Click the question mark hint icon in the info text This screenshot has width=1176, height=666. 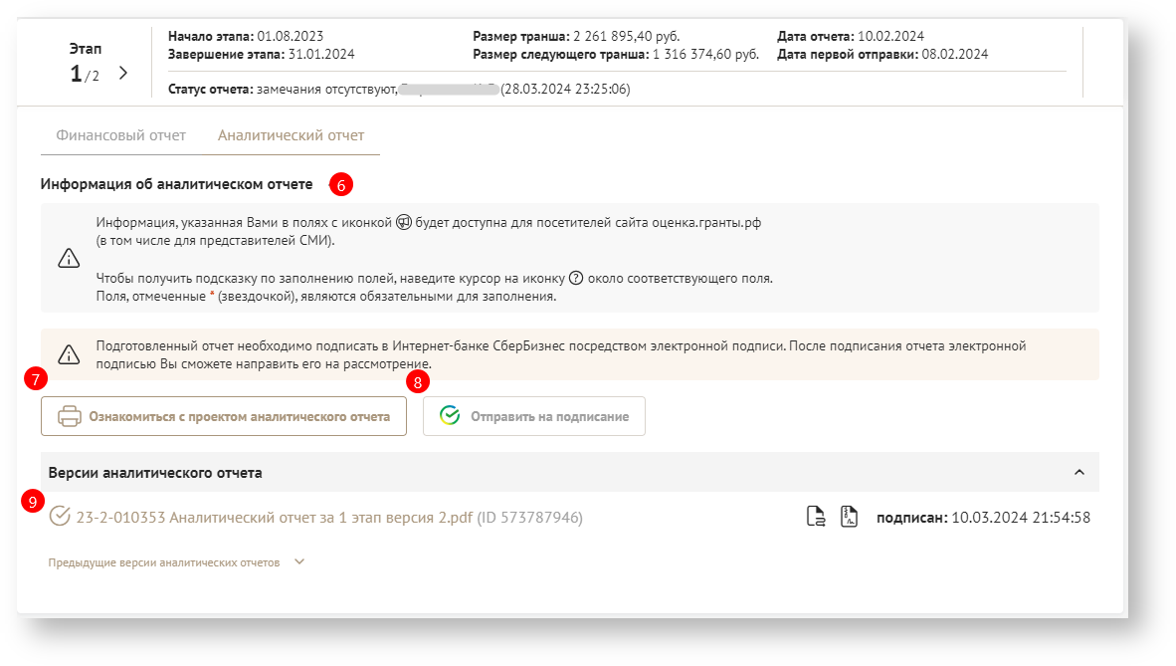576,278
